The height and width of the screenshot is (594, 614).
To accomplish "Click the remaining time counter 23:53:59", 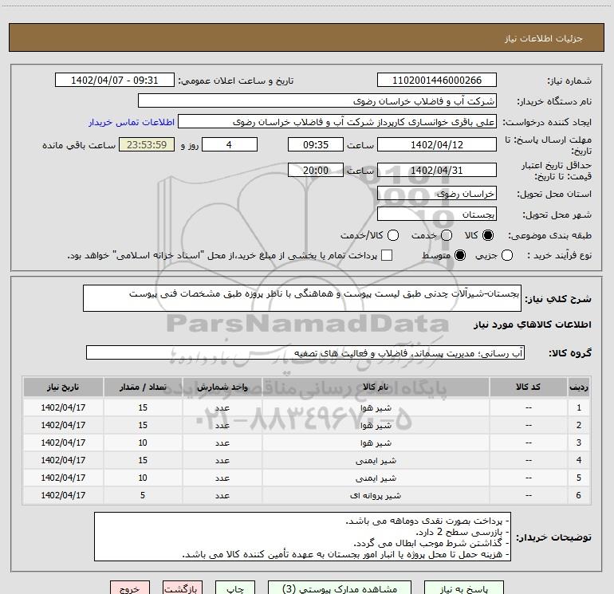I will 147,145.
